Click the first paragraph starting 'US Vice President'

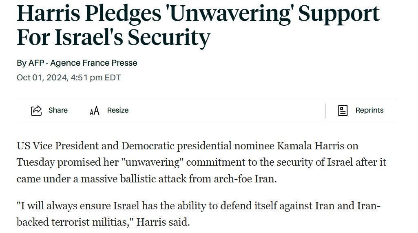pyautogui.click(x=201, y=162)
